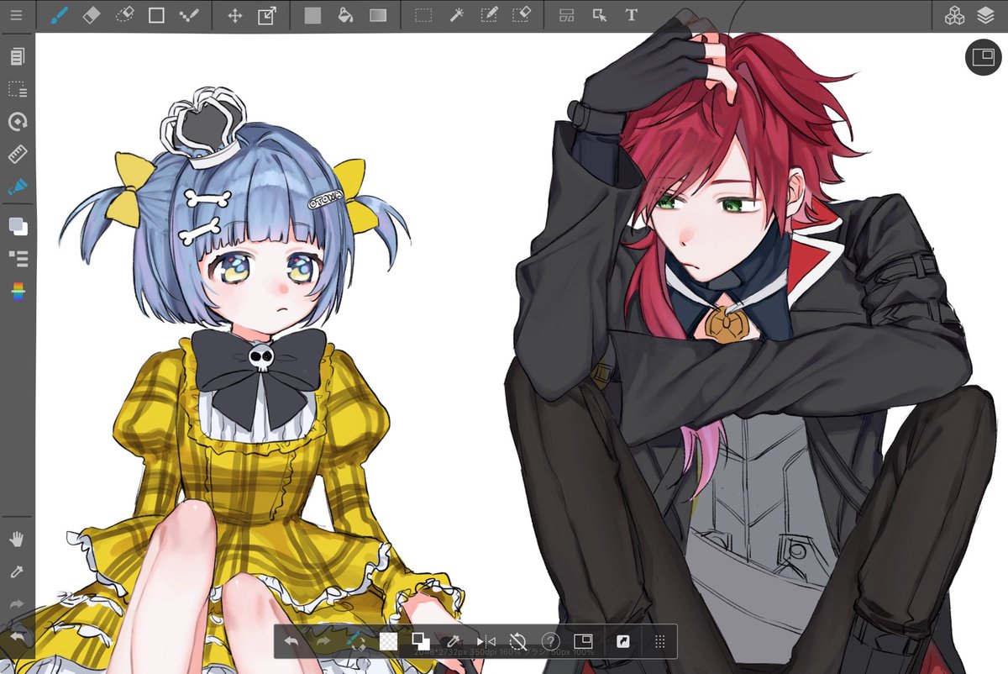Swap foreground and background color squares
This screenshot has width=1008, height=674.
(421, 641)
